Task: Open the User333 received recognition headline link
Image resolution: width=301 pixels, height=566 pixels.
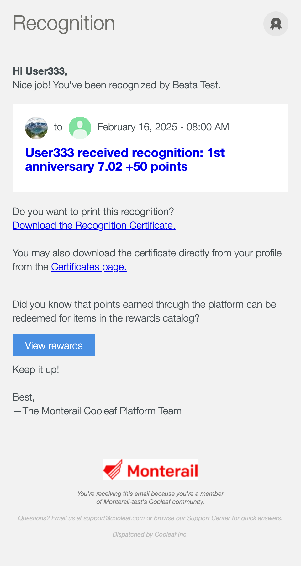Action: tap(125, 160)
